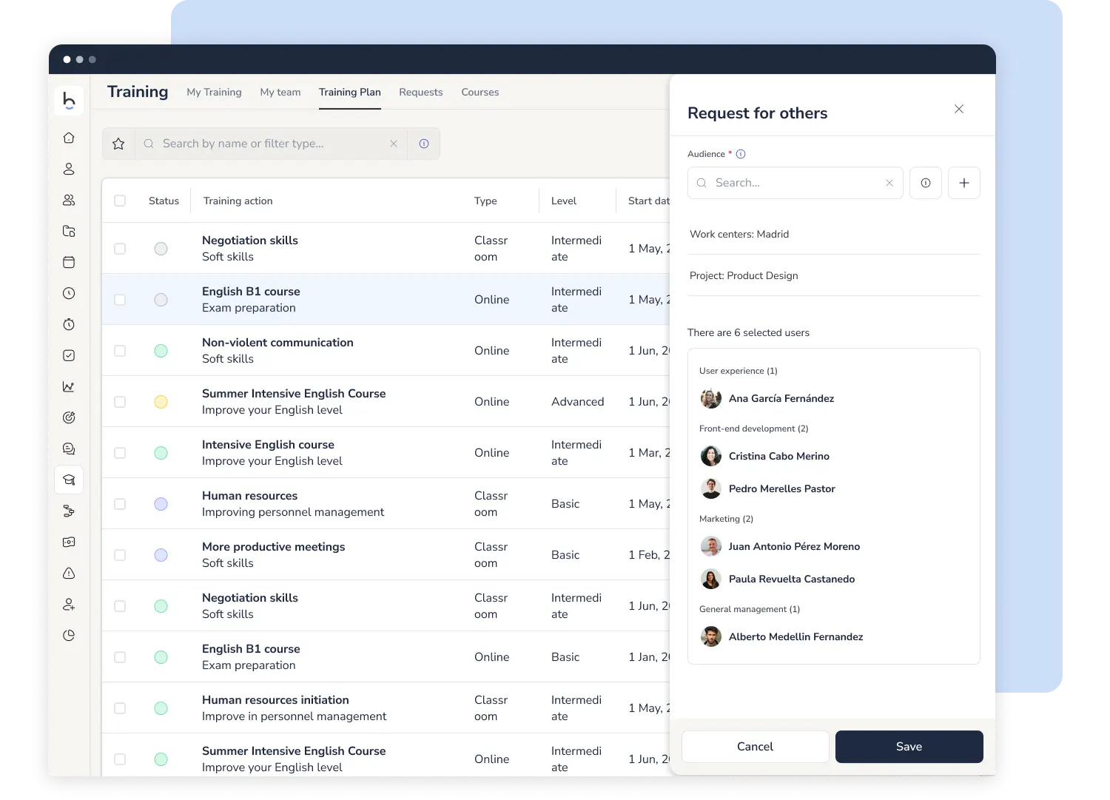Focus the Audience search field

coord(795,183)
